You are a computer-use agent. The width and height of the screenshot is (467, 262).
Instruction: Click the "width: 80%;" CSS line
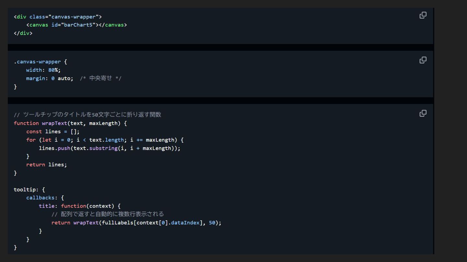click(x=43, y=70)
